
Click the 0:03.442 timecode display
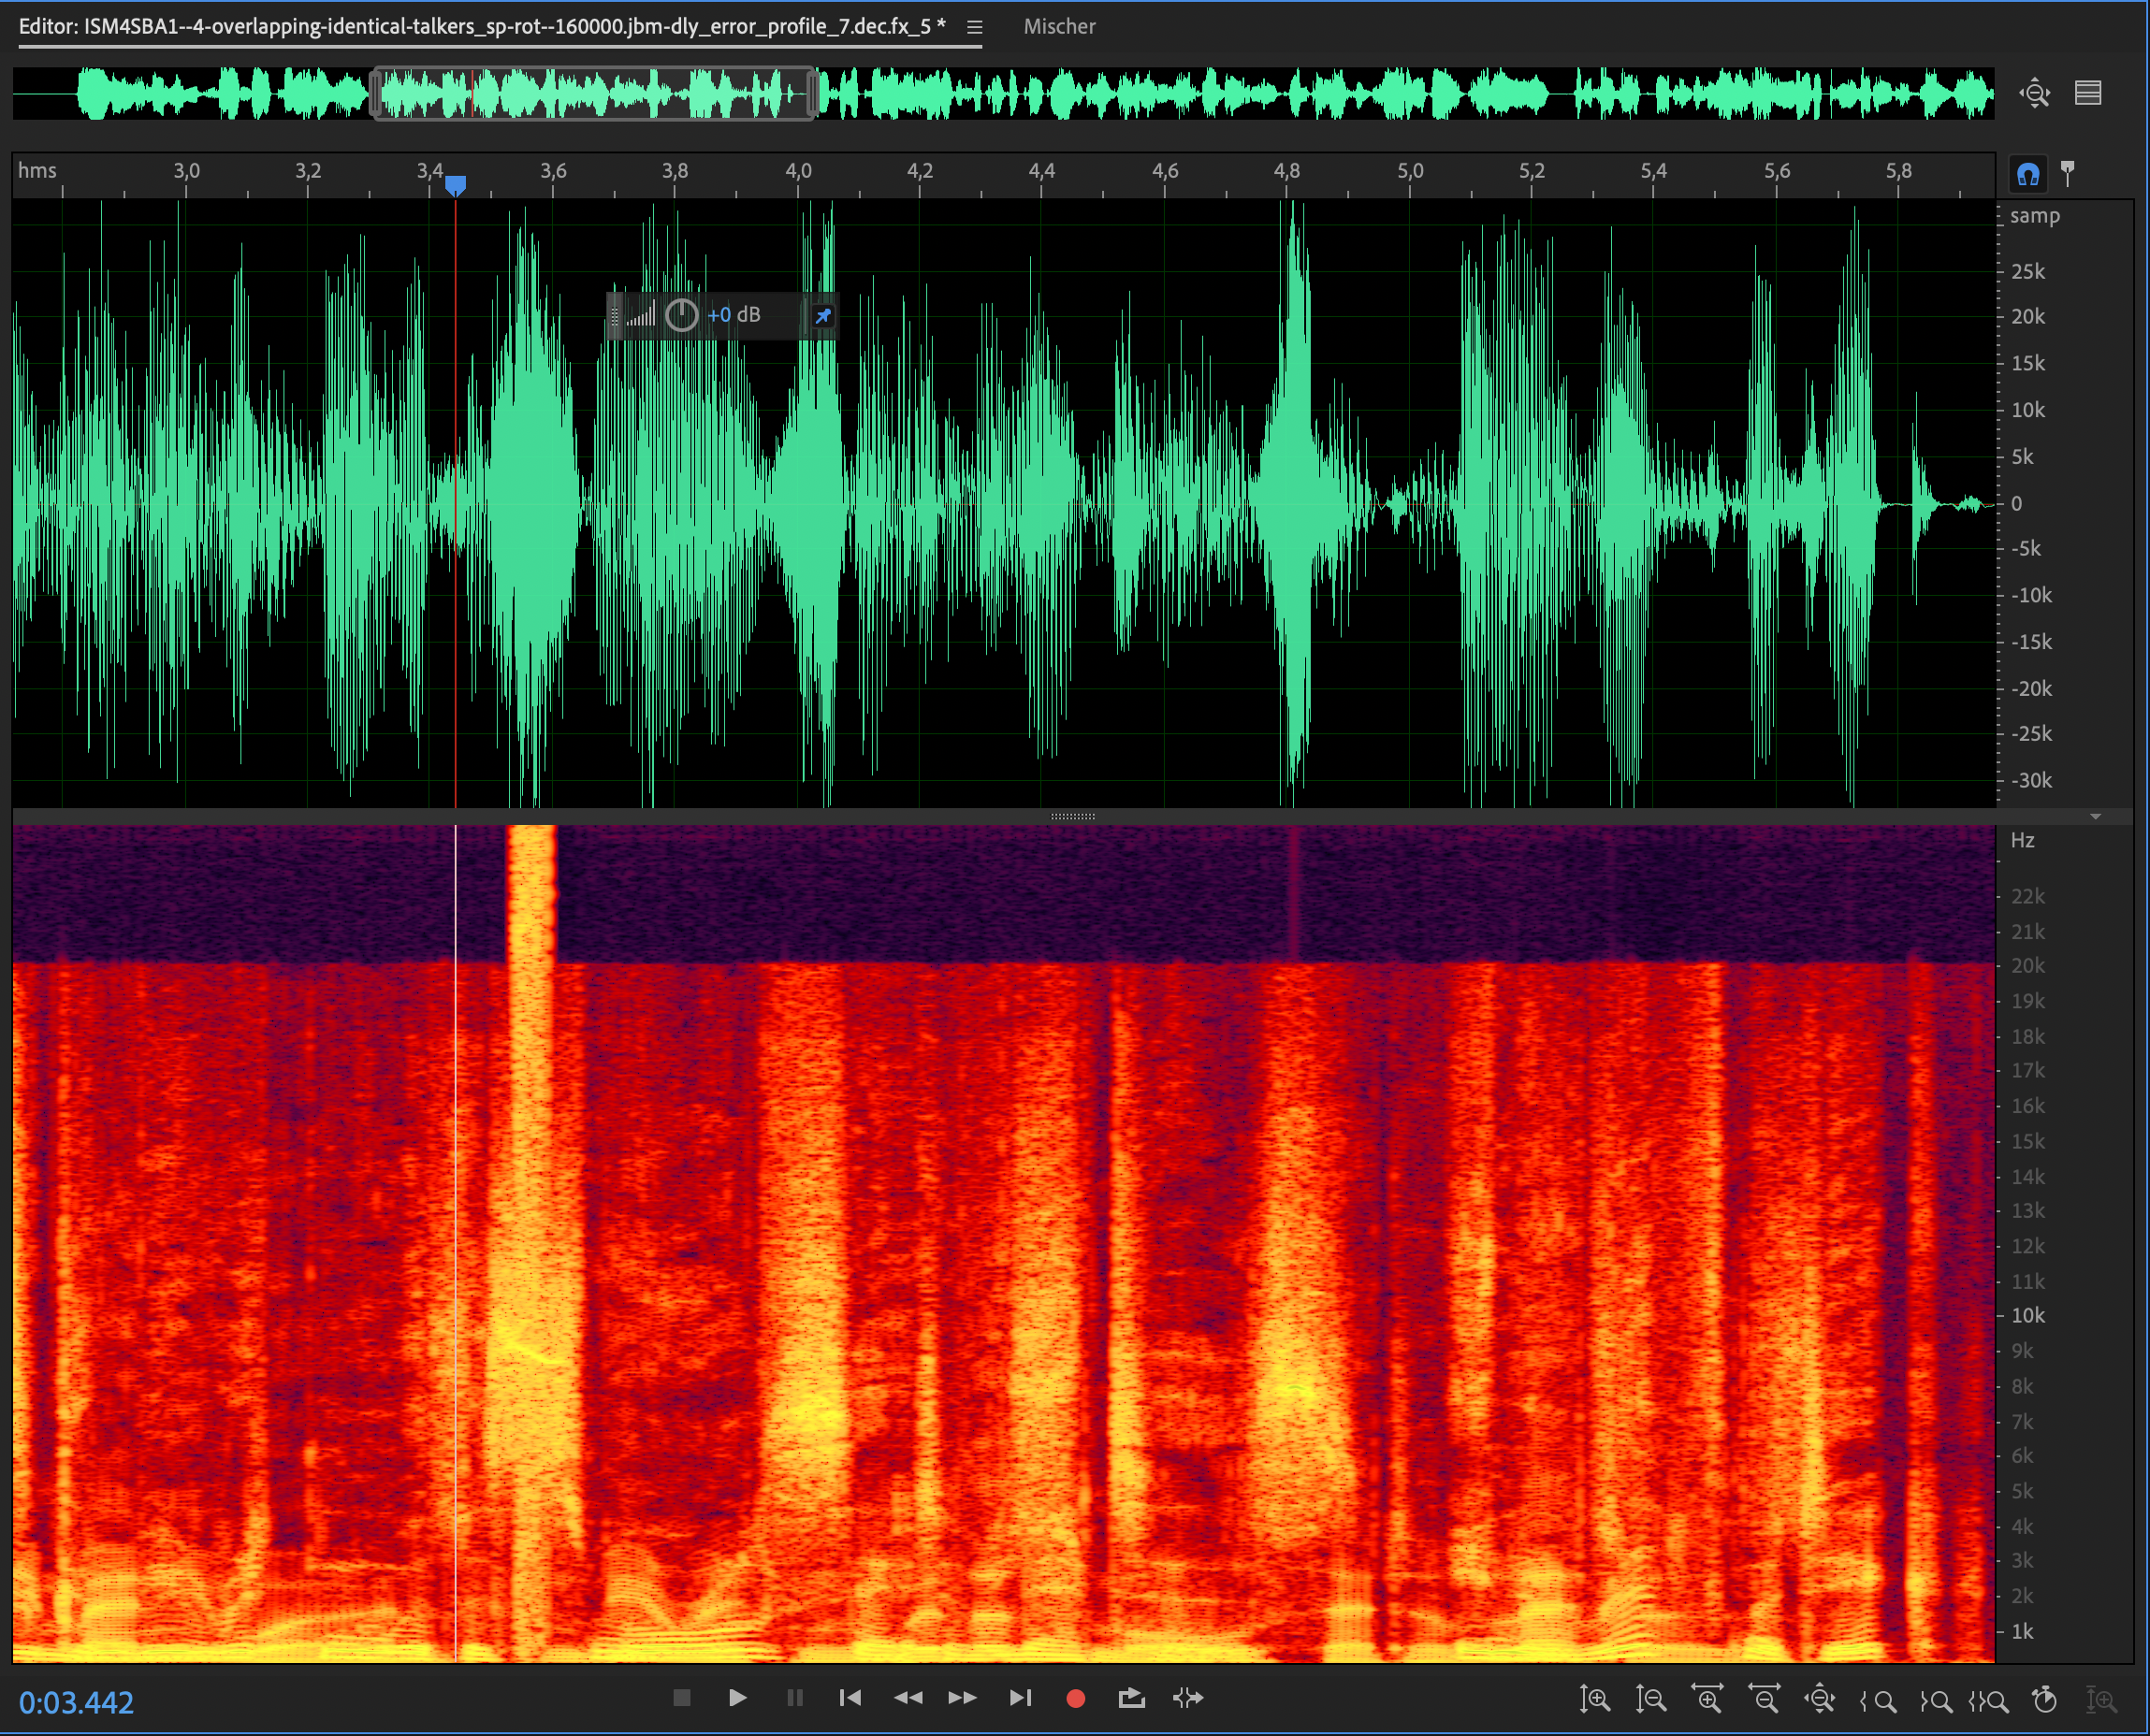[76, 1701]
